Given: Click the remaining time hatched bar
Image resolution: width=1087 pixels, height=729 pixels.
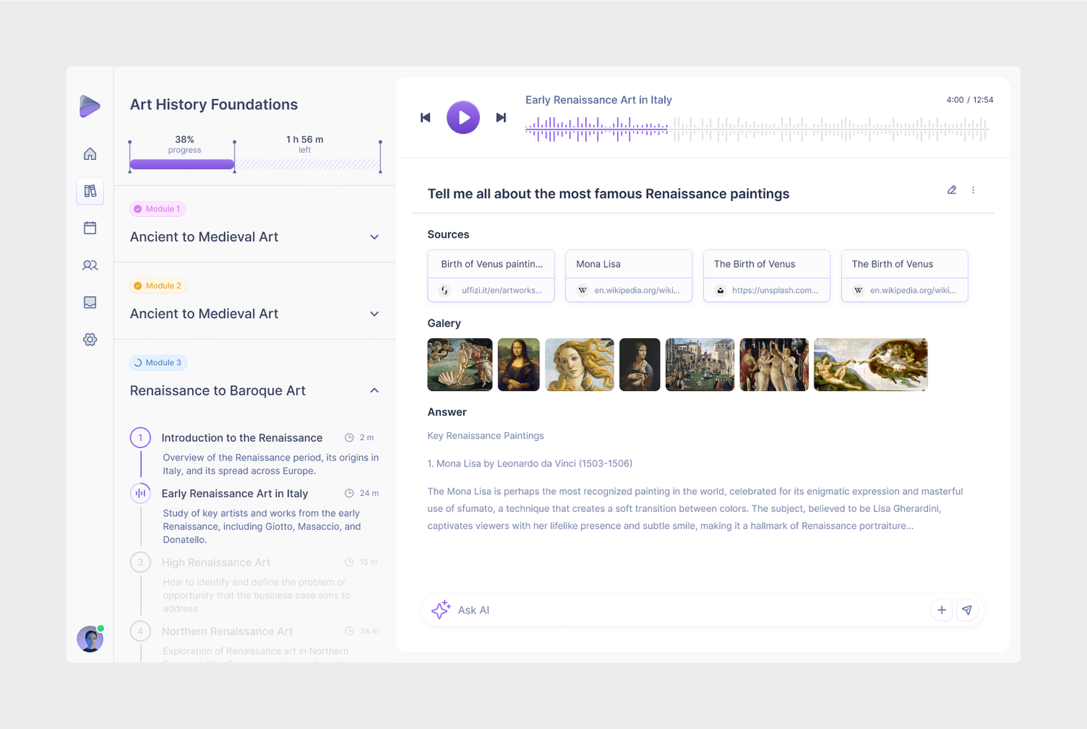Looking at the screenshot, I should click(307, 164).
